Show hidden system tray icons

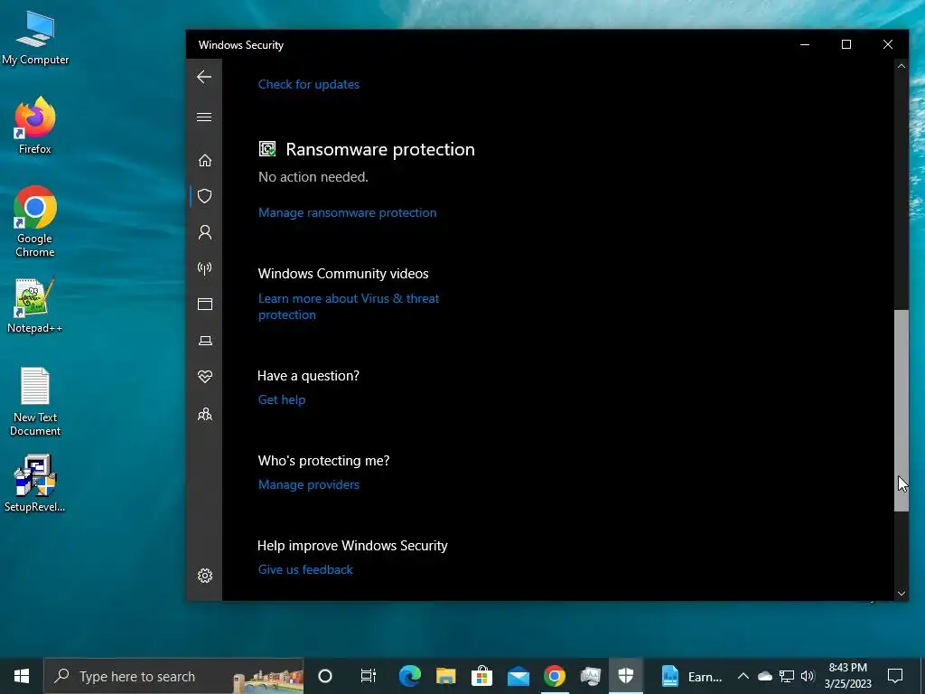point(743,676)
